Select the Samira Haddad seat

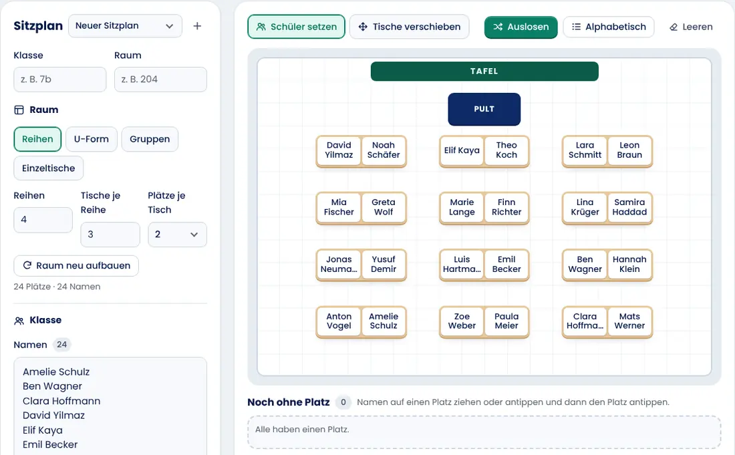629,207
